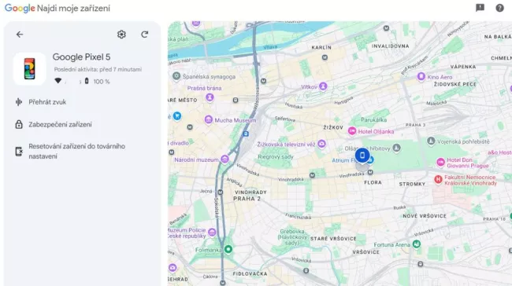The image size is (512, 286).
Task: Refresh the device location
Action: click(x=145, y=35)
